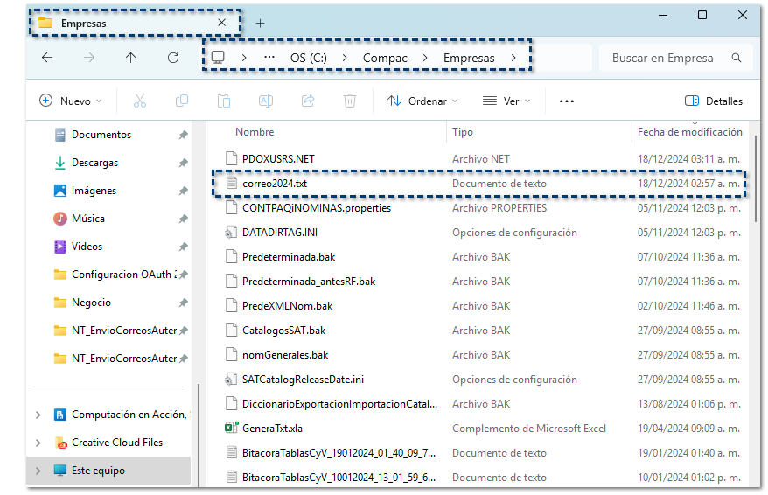Open the more options ellipsis menu
Screen dimensions: 768x495
pyautogui.click(x=566, y=101)
